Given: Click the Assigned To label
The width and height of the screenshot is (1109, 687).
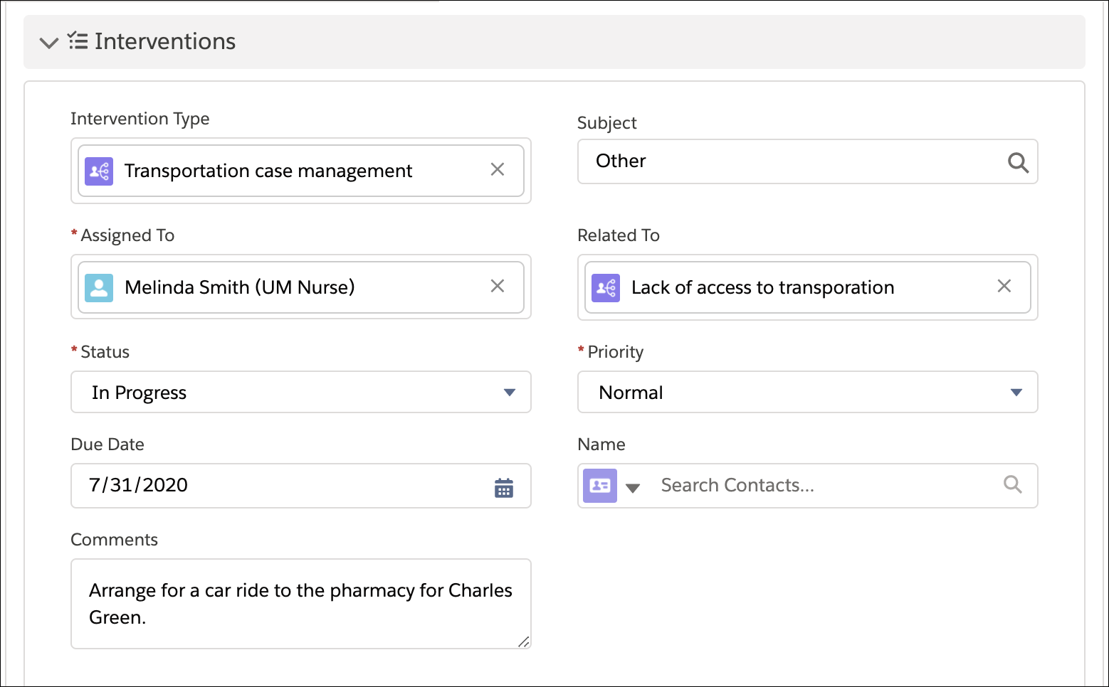Looking at the screenshot, I should pyautogui.click(x=127, y=235).
